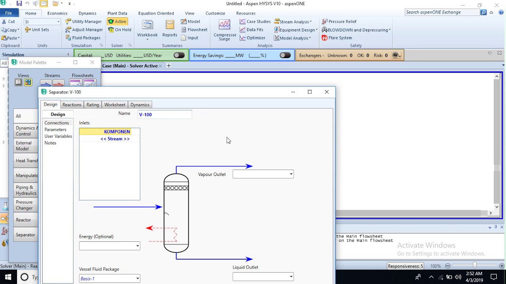Open the Vapour Outlet dropdown
506x284 pixels.
click(291, 174)
